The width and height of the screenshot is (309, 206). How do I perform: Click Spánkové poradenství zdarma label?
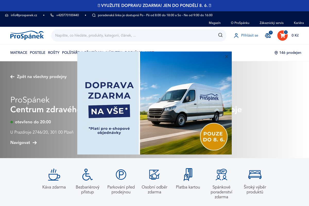tap(221, 192)
